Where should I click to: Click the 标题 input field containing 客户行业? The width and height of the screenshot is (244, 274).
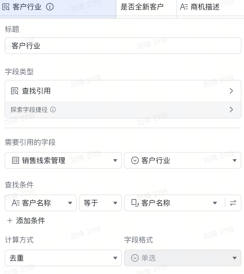(123, 46)
